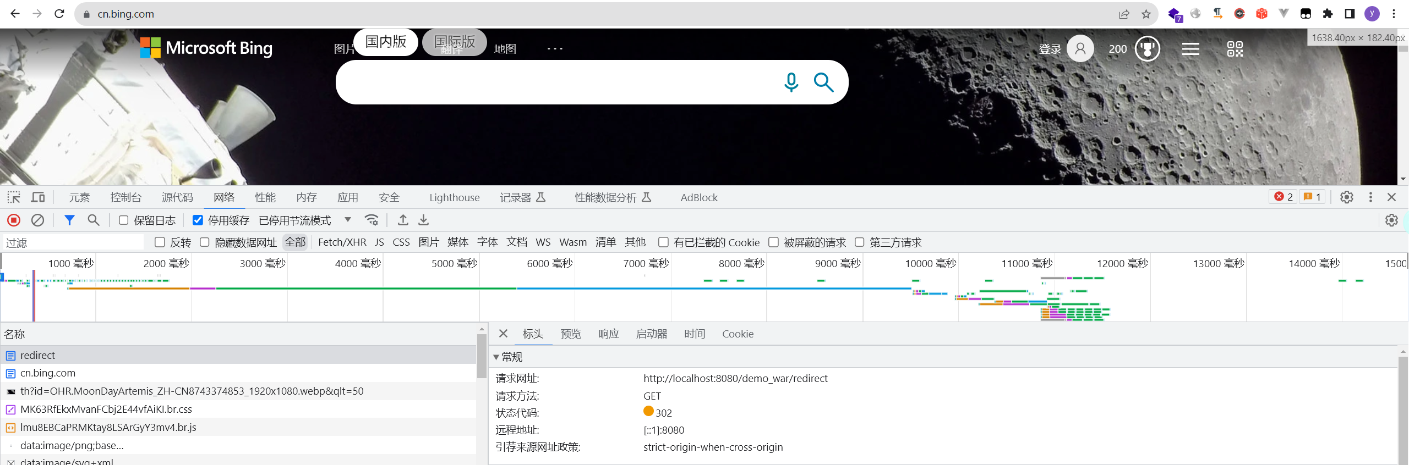Switch to 预览 request tab

(571, 334)
